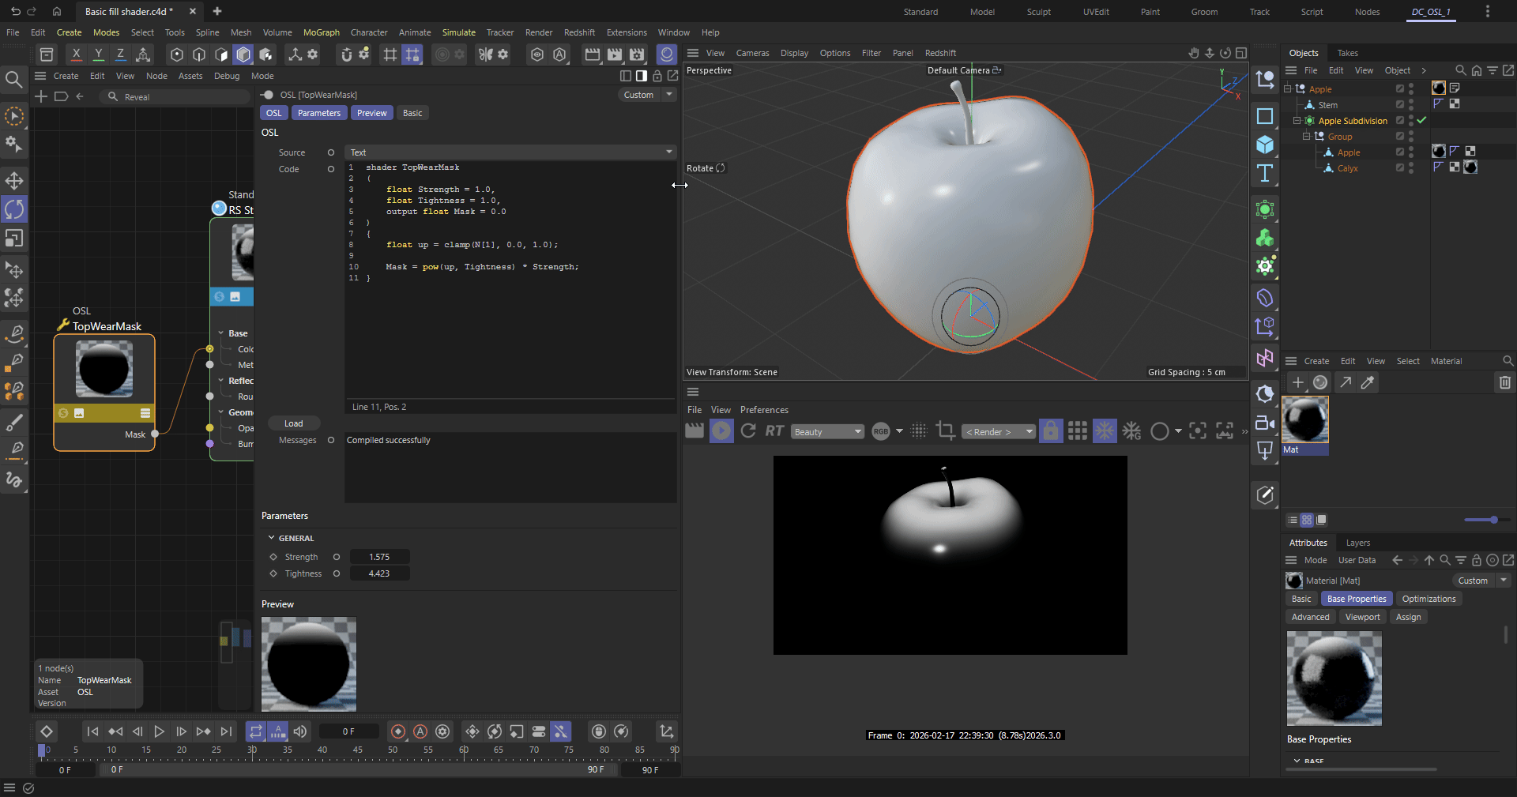Toggle Z axis lock
The height and width of the screenshot is (797, 1517).
[120, 54]
